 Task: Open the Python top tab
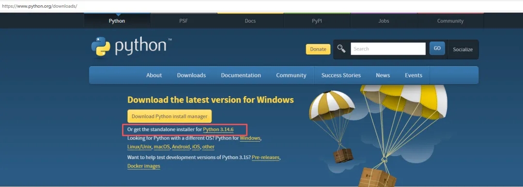(117, 21)
